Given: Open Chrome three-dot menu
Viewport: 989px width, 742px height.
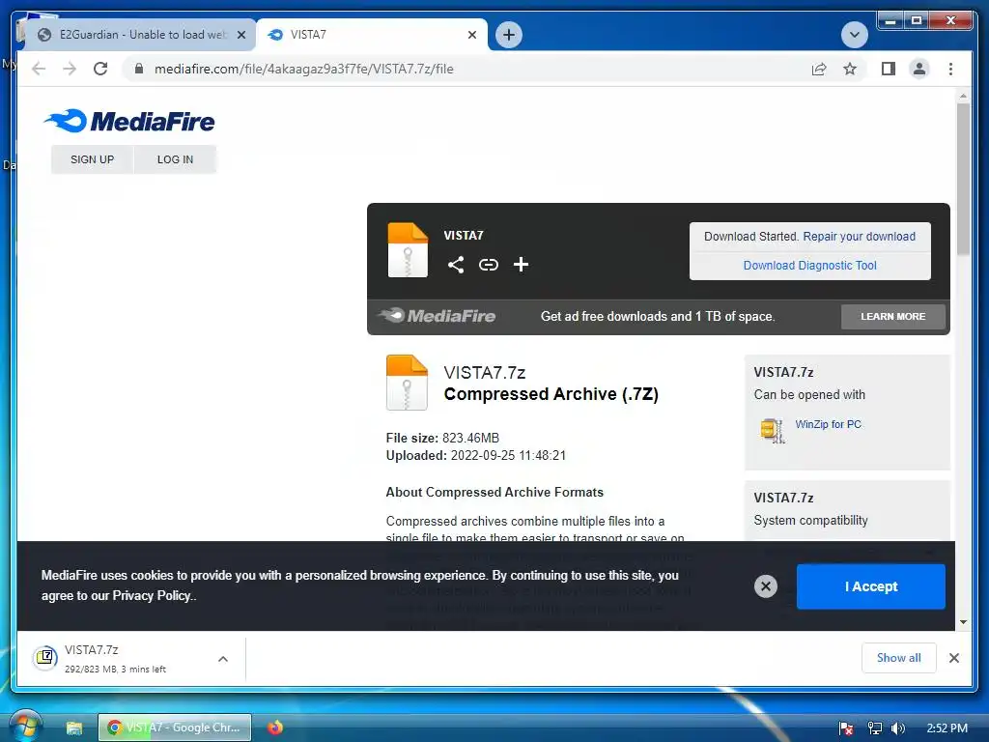Looking at the screenshot, I should click(950, 69).
